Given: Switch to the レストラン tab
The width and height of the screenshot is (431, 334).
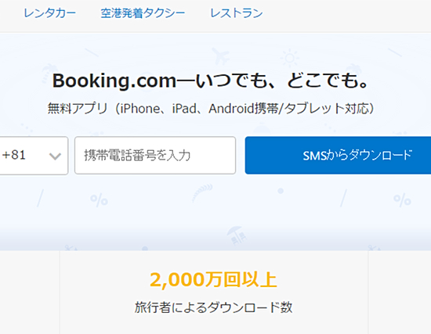Looking at the screenshot, I should [237, 13].
